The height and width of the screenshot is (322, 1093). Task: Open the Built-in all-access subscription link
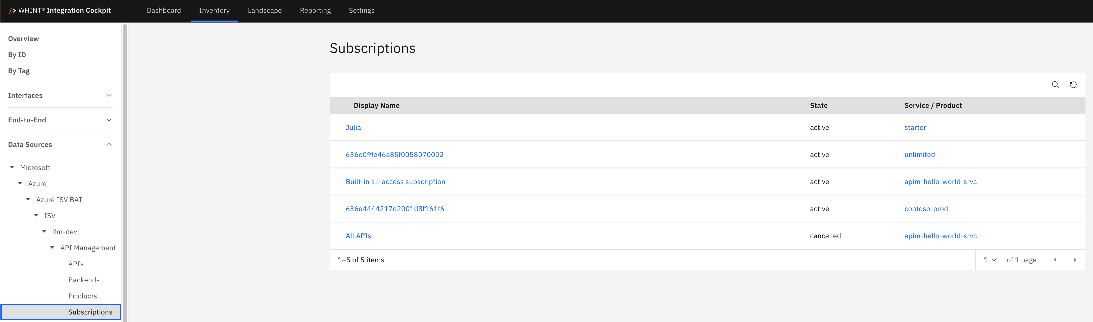click(395, 182)
